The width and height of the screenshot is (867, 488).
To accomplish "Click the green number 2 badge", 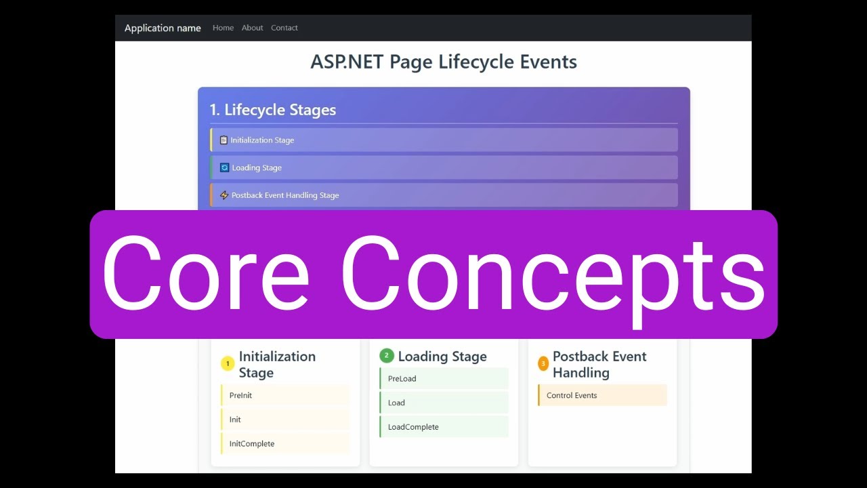I will (387, 355).
